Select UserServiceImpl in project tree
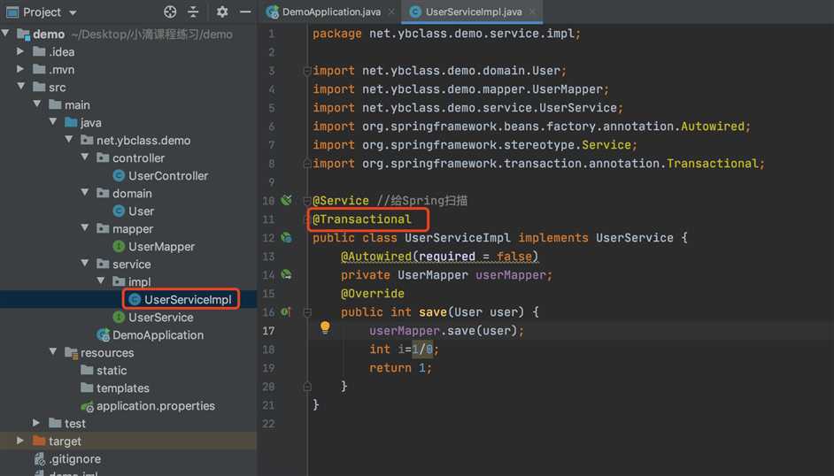 [188, 300]
